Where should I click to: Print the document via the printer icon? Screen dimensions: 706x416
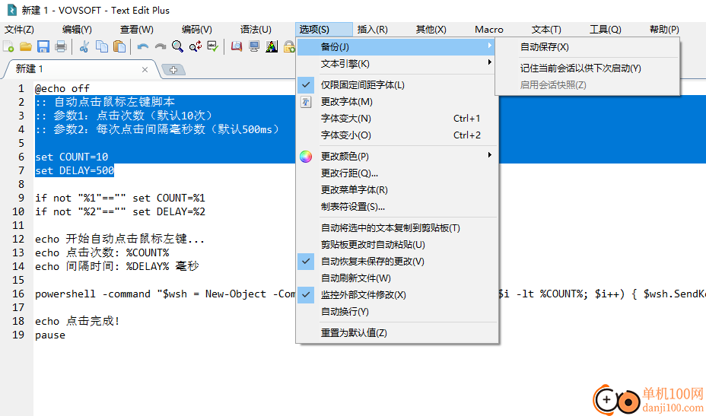(x=61, y=46)
